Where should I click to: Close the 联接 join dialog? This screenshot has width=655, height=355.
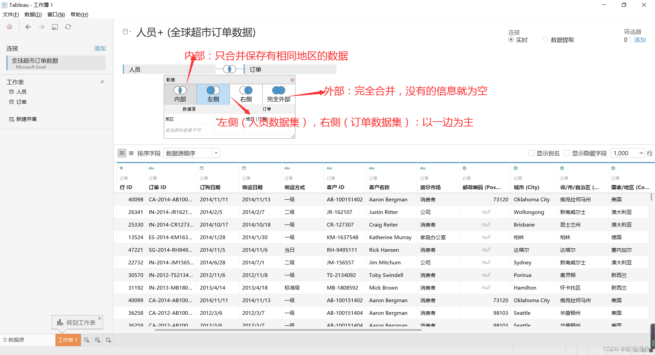292,80
